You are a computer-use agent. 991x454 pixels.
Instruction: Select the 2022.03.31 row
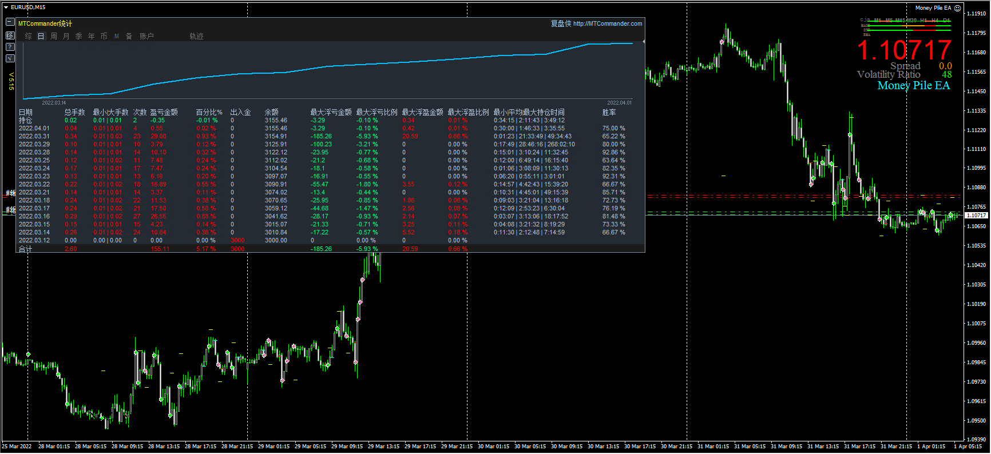[330, 136]
